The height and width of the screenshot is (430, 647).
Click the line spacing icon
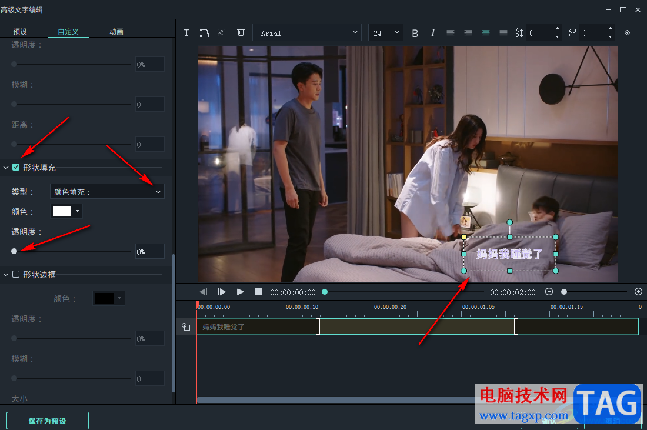pyautogui.click(x=519, y=33)
